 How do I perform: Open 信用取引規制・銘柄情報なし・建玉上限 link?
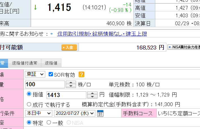102,34
